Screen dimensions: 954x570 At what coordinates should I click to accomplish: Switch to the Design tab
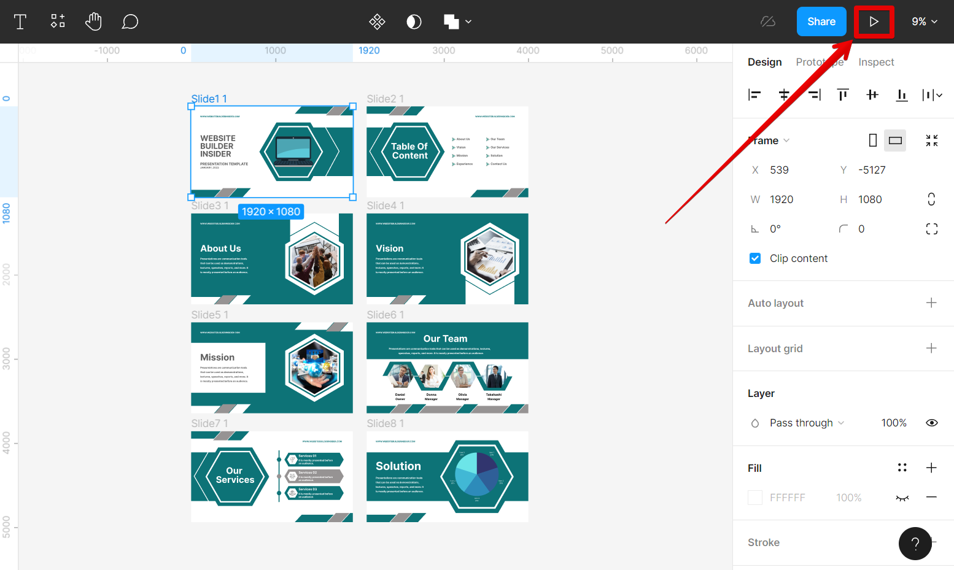click(764, 62)
